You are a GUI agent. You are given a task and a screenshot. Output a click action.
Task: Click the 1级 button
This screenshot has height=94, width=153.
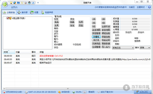tap(94, 19)
